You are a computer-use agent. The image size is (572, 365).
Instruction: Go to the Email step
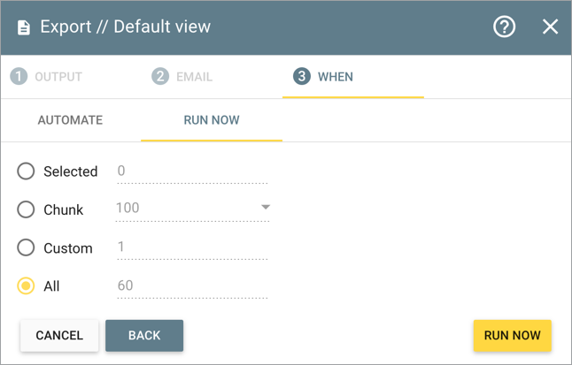193,77
